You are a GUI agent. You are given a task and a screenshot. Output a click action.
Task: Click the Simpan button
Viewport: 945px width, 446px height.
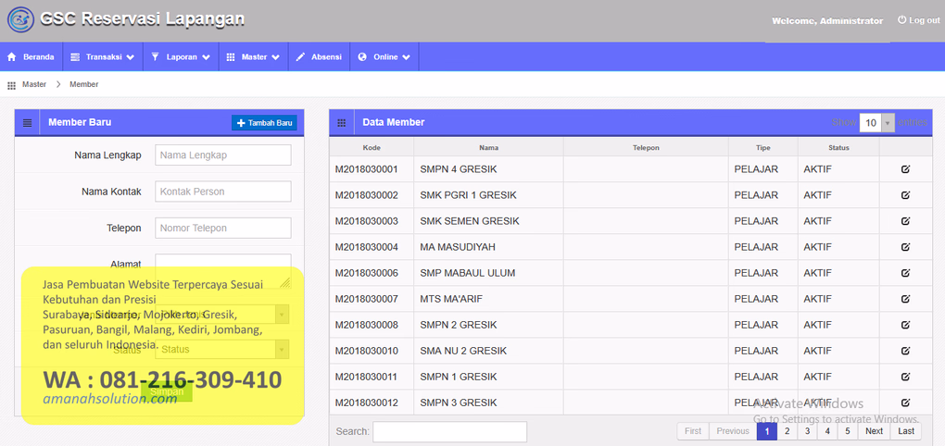pos(167,391)
